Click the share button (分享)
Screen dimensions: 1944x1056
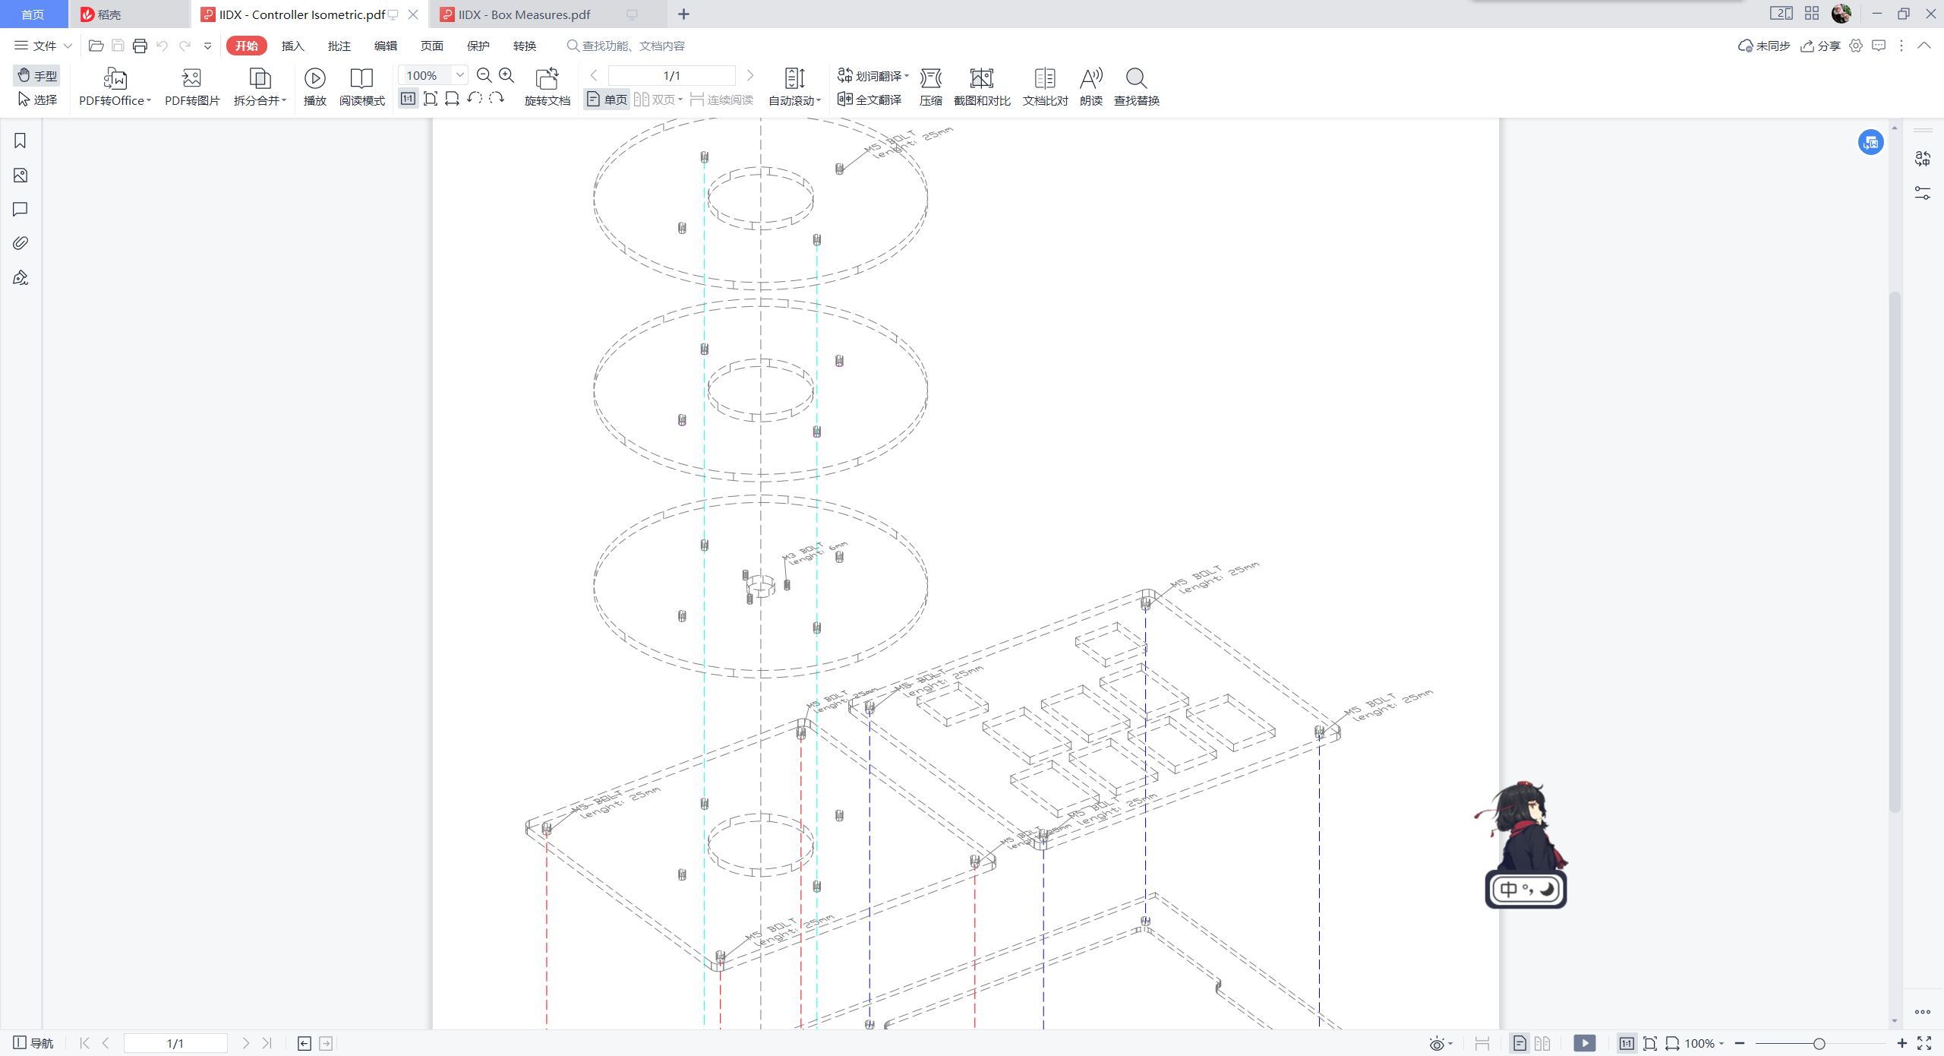tap(1820, 46)
